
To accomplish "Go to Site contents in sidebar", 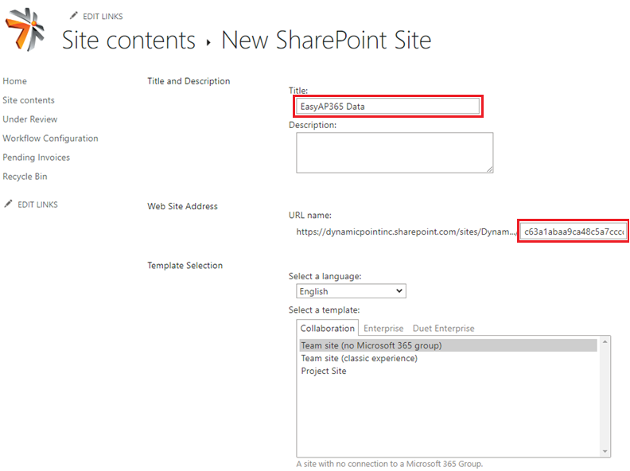I will pos(29,100).
